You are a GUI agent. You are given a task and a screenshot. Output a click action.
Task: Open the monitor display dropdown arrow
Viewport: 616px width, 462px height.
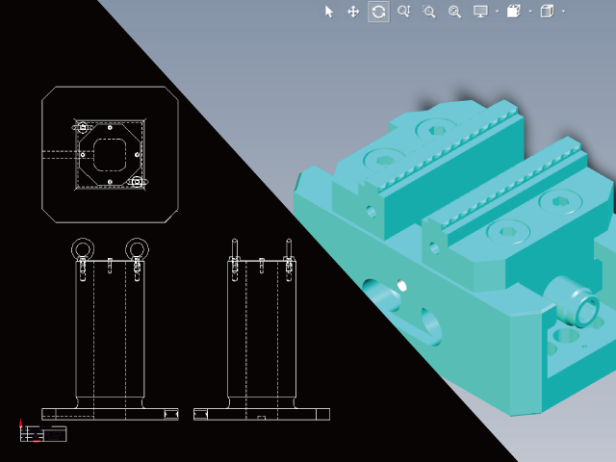497,12
